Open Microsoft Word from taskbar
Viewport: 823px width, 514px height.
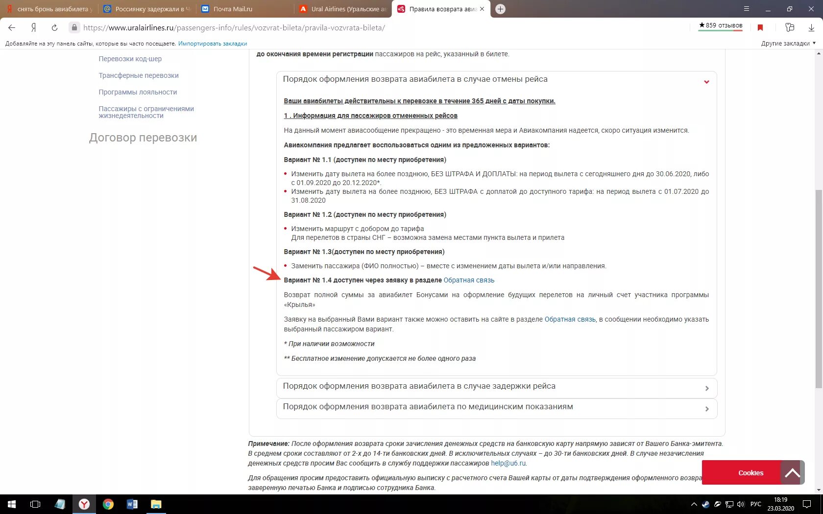coord(132,504)
